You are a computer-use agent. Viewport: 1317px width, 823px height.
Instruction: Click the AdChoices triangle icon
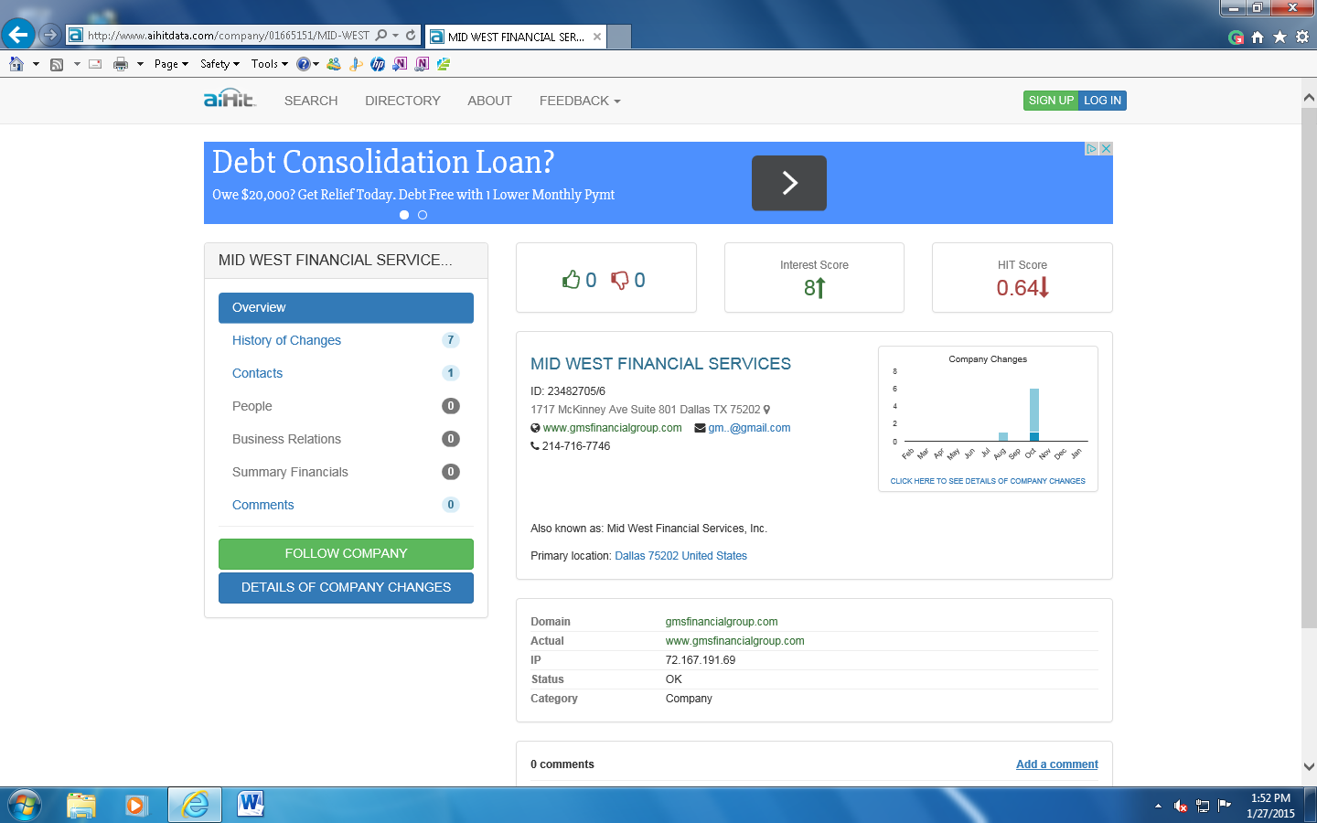(x=1091, y=148)
